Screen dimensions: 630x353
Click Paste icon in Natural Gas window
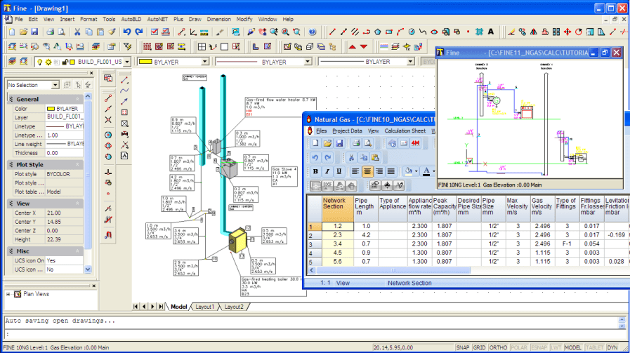pos(375,158)
